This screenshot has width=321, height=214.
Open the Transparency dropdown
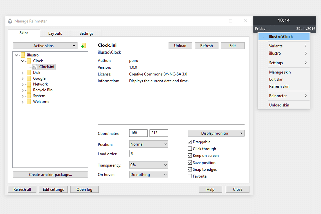pyautogui.click(x=148, y=165)
